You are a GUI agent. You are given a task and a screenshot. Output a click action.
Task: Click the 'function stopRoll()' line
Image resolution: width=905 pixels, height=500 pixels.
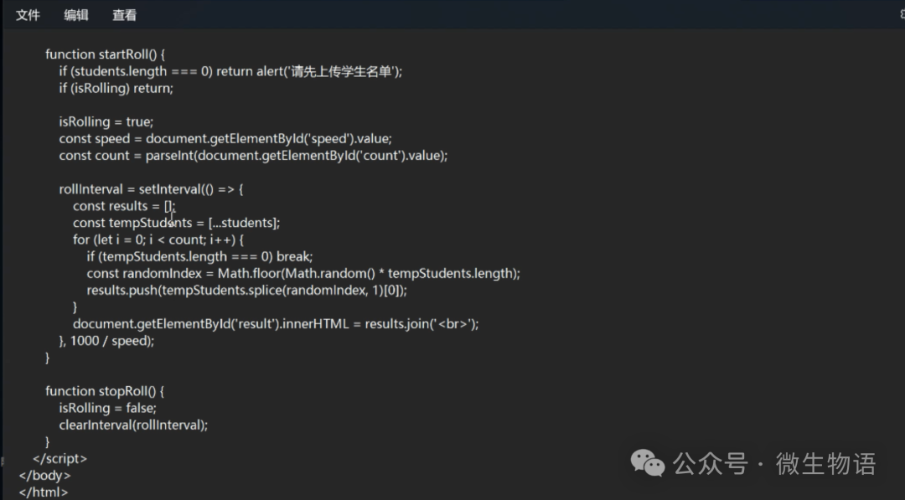pyautogui.click(x=105, y=391)
